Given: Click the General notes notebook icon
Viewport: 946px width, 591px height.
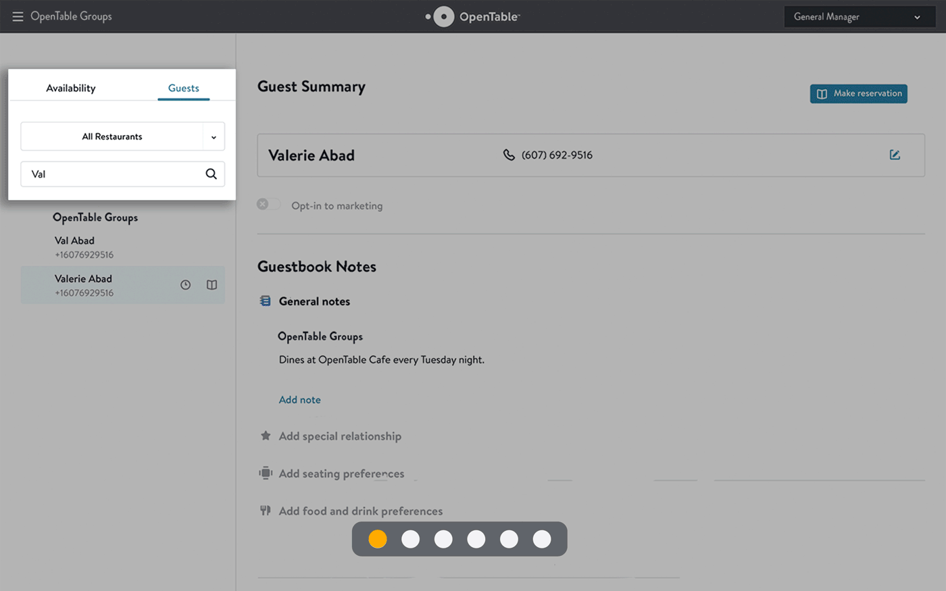Looking at the screenshot, I should point(266,301).
